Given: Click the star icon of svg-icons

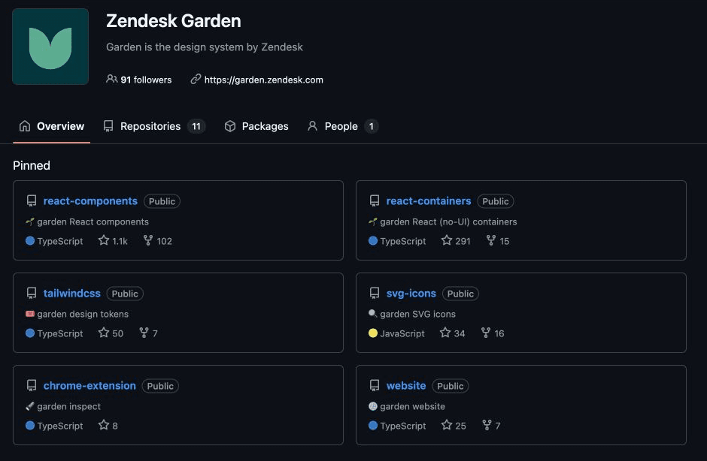Looking at the screenshot, I should point(445,333).
